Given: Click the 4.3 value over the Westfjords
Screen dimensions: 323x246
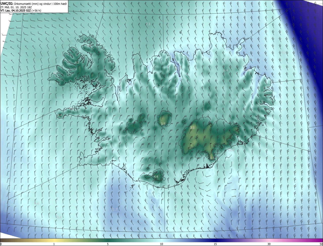Looking at the screenshot, I should coord(77,62).
